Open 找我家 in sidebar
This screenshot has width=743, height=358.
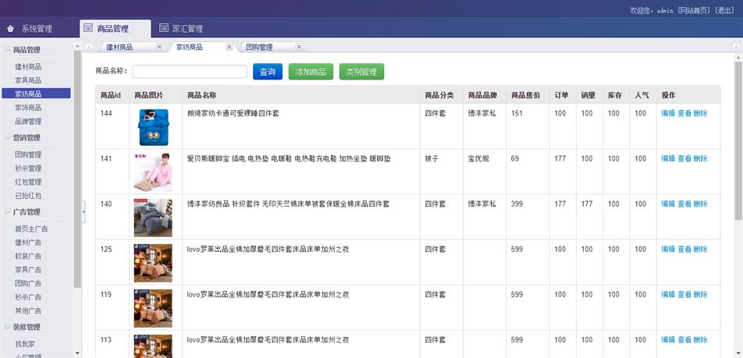coord(25,344)
